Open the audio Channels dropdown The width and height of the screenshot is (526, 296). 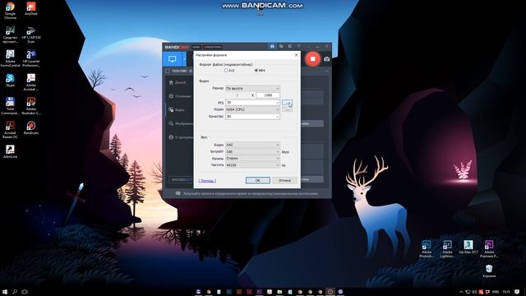252,159
